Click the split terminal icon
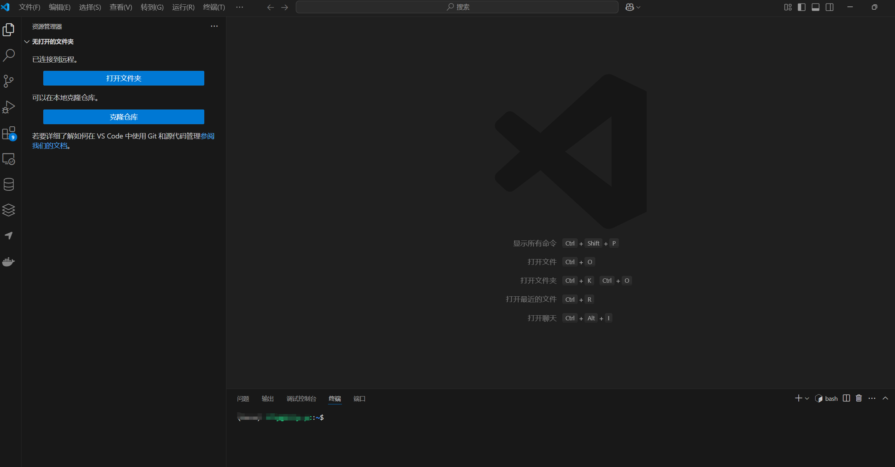895x467 pixels. click(846, 398)
